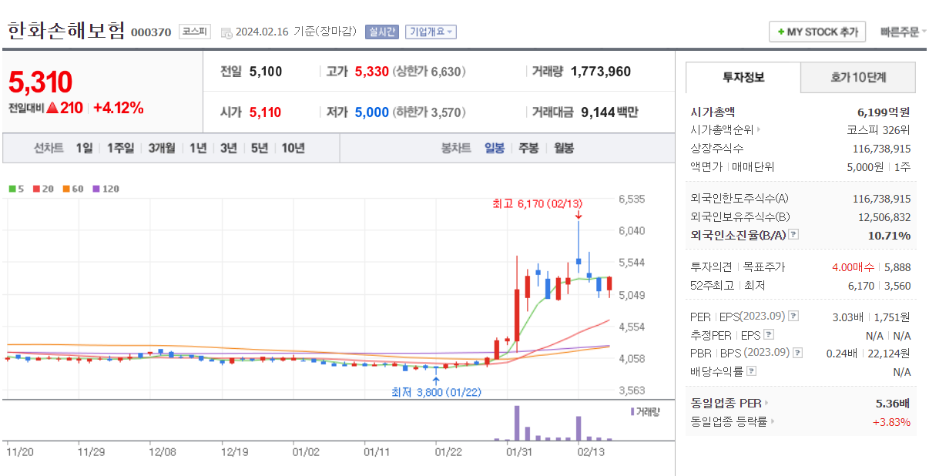Select the 1년 line chart period
929x476 pixels.
tap(198, 148)
